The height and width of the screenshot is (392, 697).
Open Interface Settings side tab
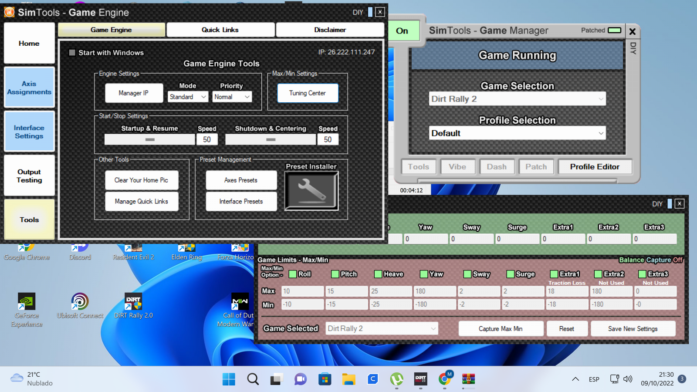[x=29, y=132]
